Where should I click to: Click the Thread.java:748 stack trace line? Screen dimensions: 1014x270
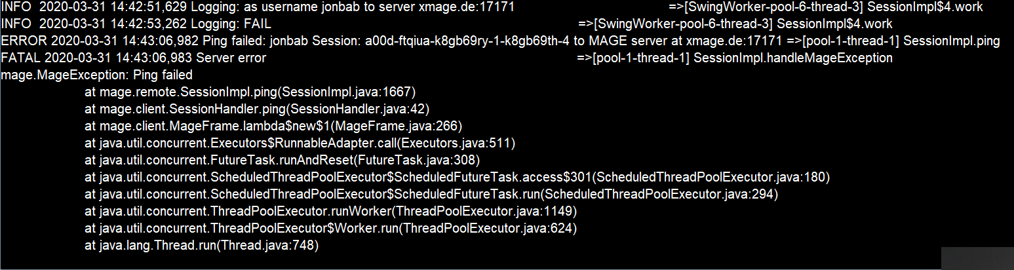tap(202, 245)
